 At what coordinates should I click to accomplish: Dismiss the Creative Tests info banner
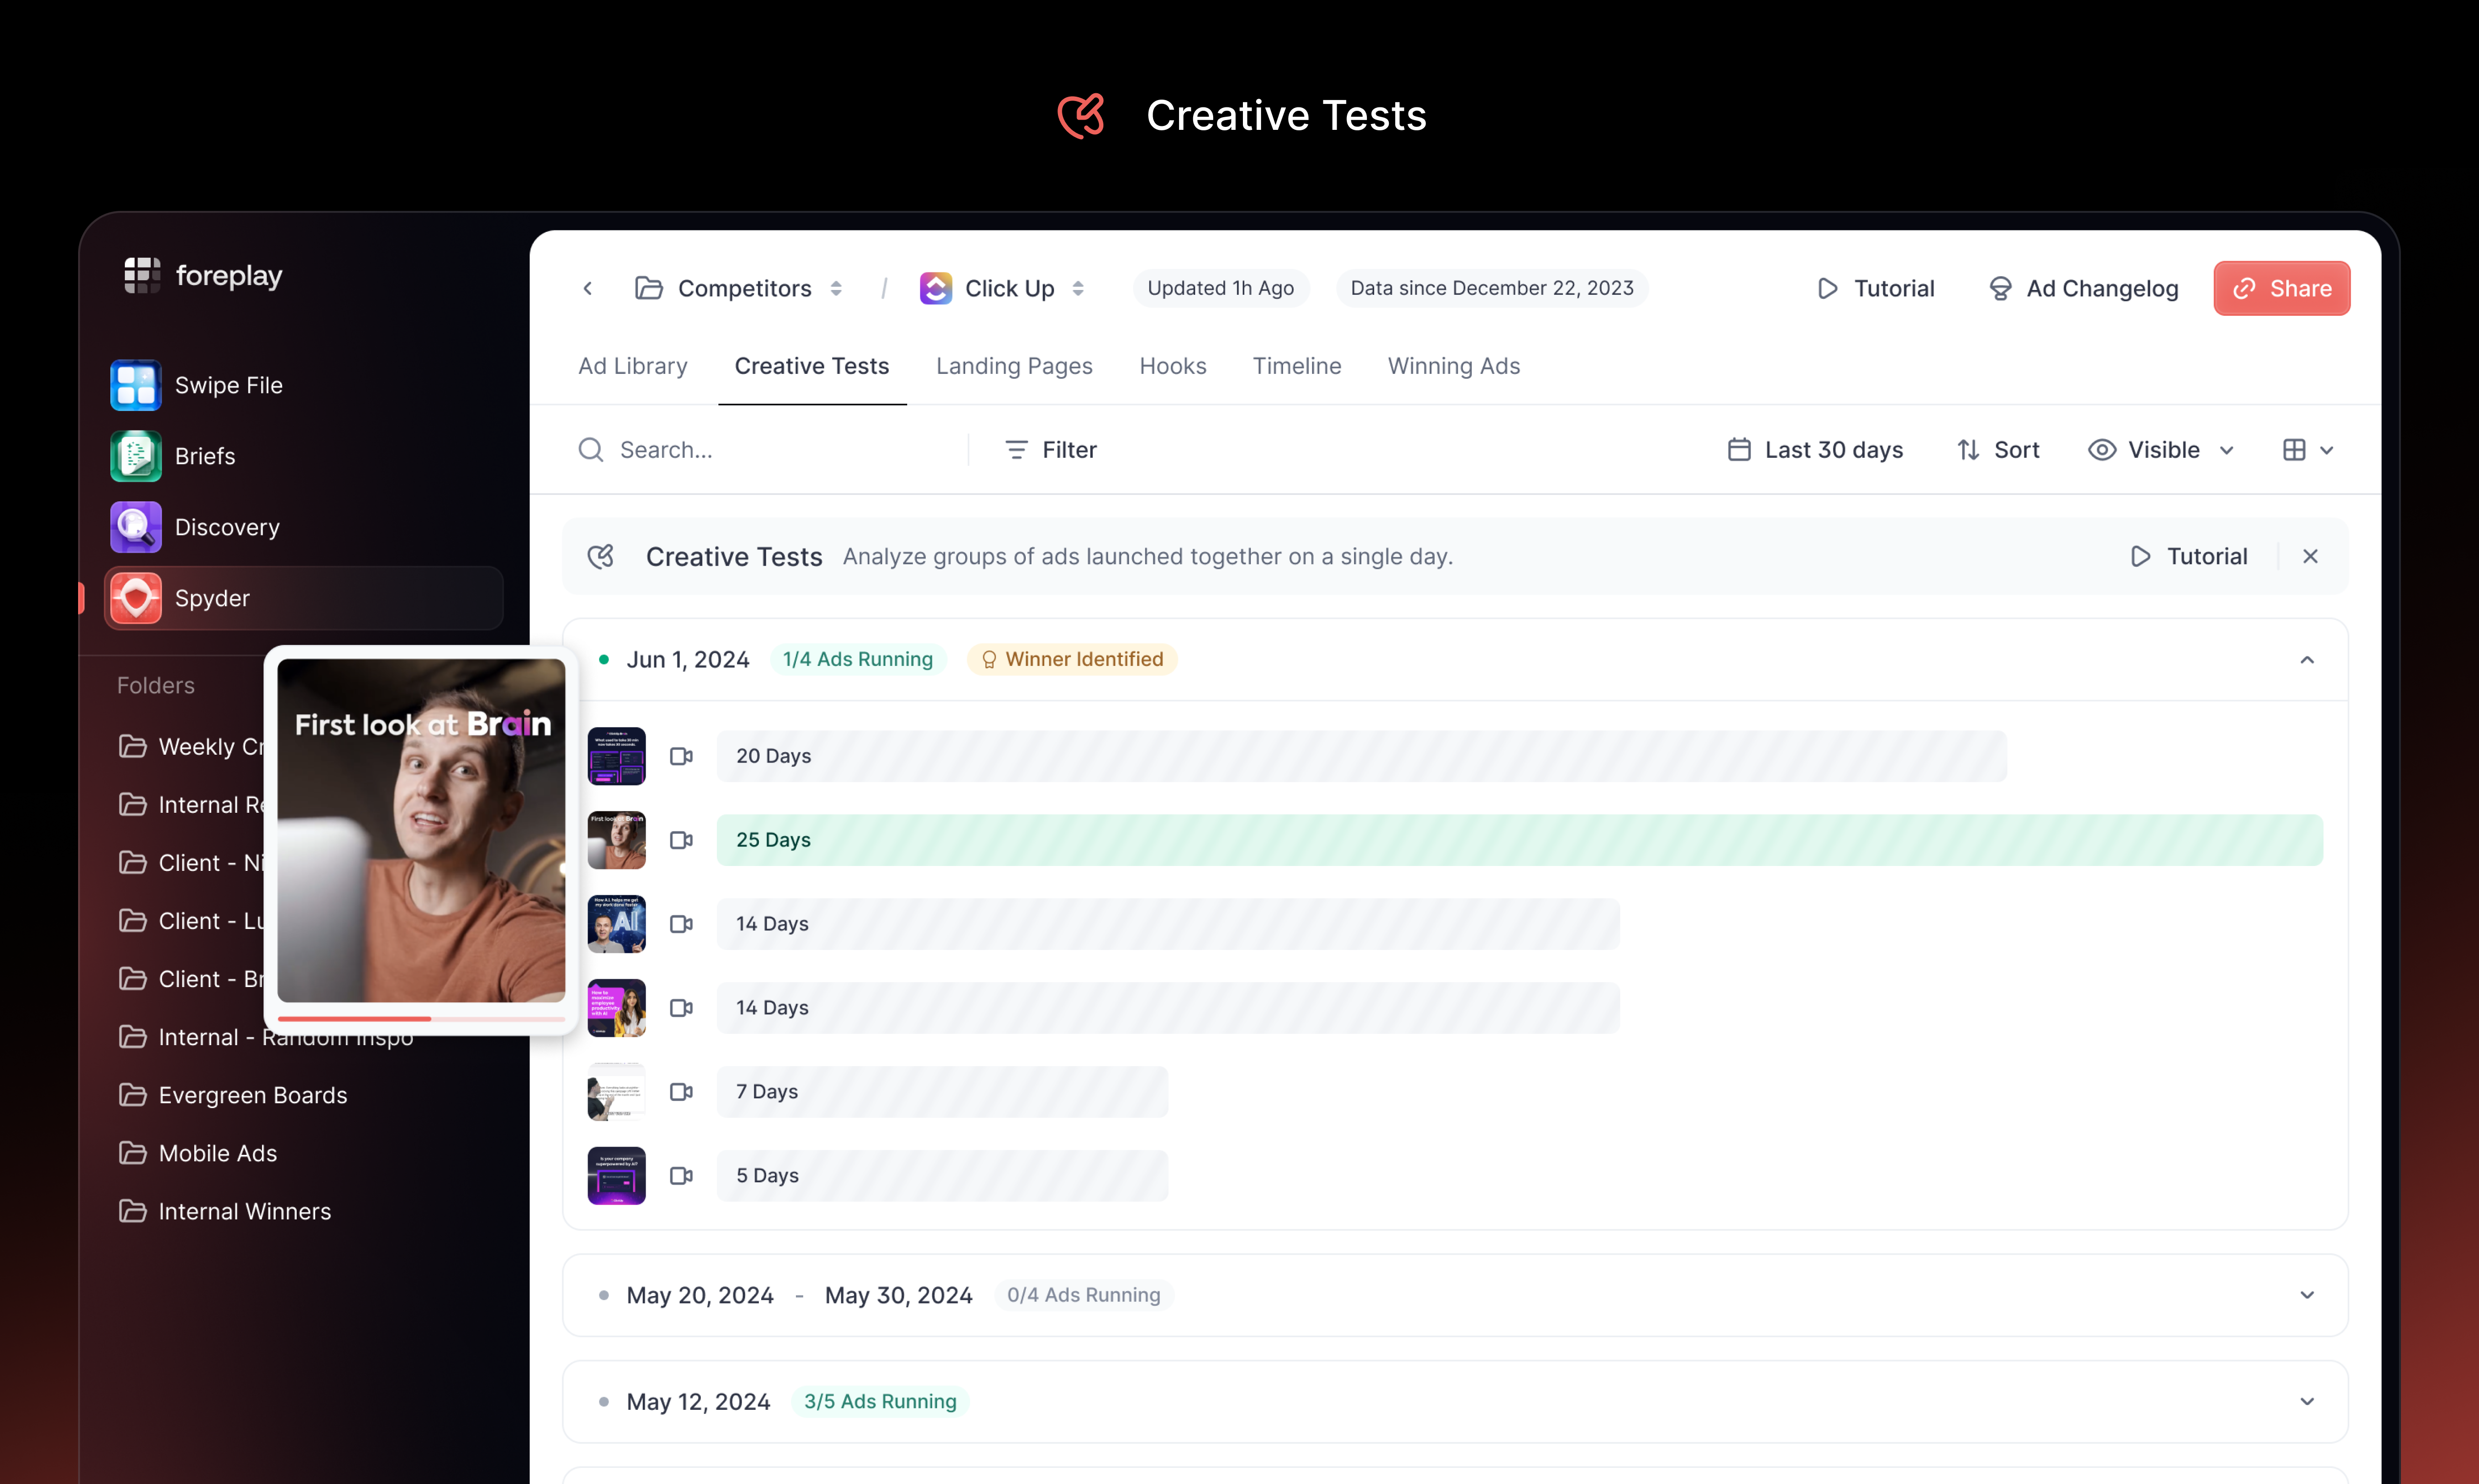tap(2310, 556)
